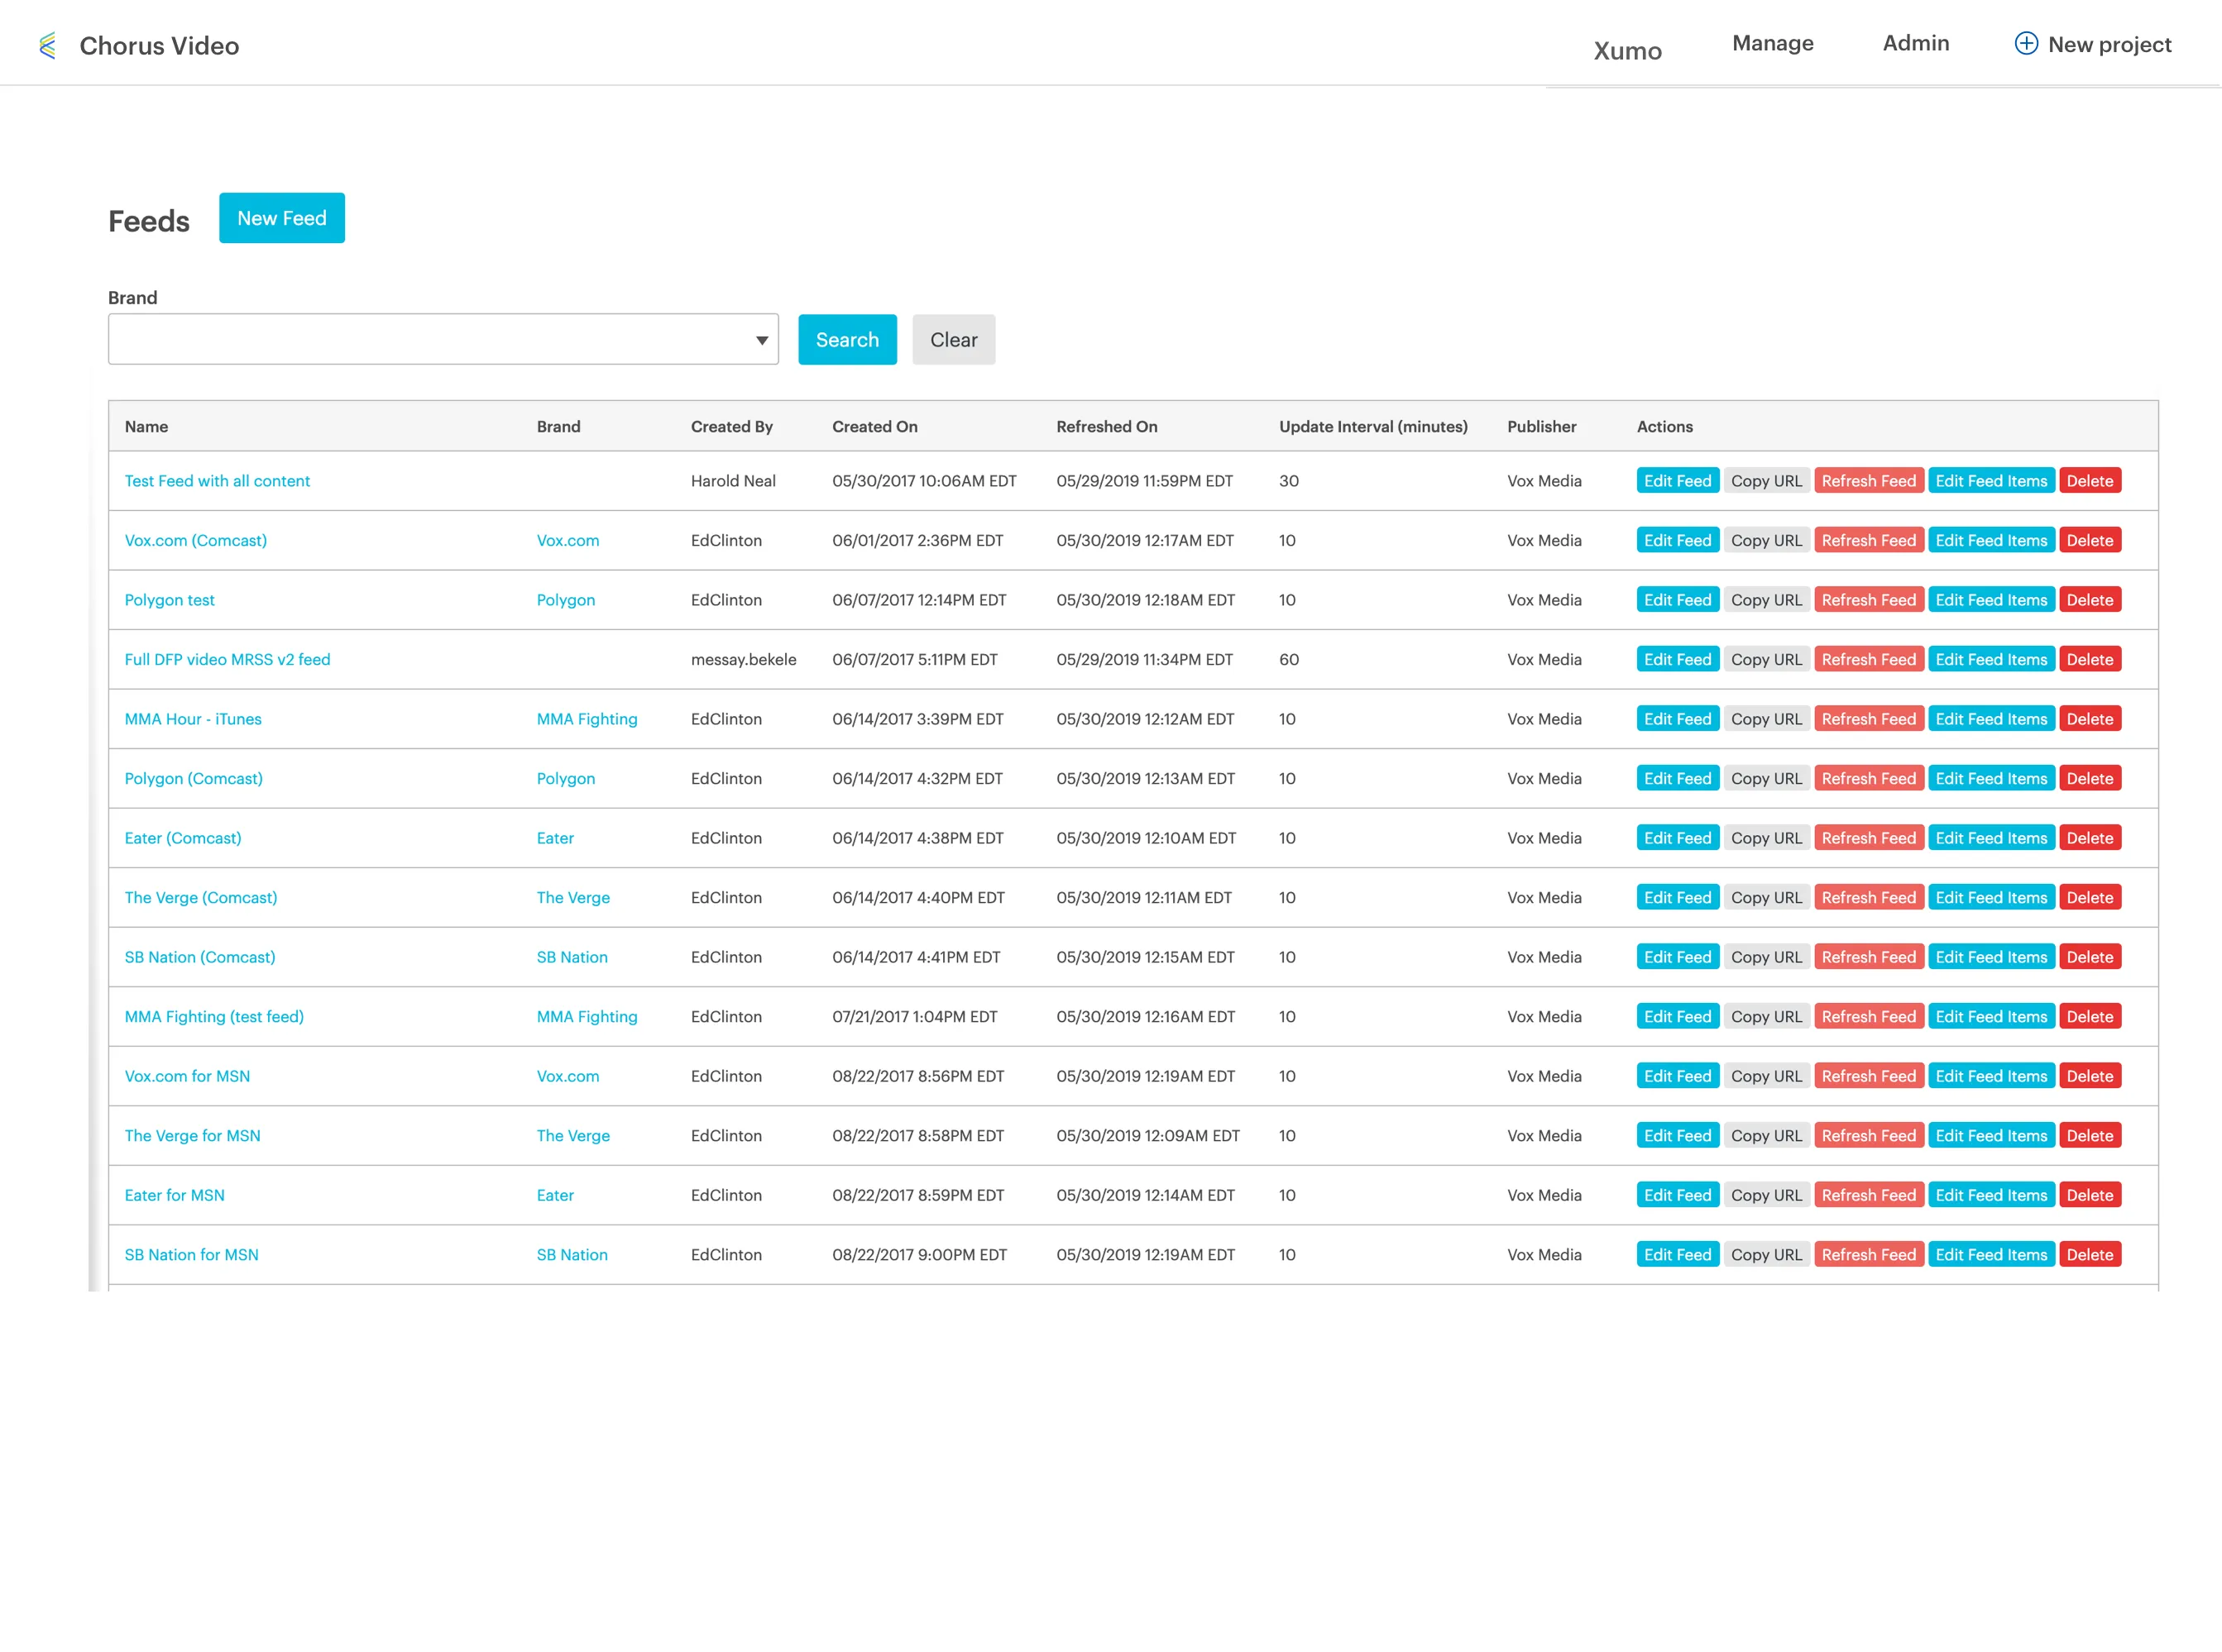Refresh Feed for Vox.com (Comcast)

pos(1869,540)
